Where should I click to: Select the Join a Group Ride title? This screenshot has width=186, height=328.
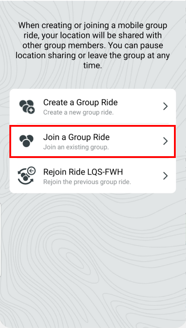[x=76, y=137]
